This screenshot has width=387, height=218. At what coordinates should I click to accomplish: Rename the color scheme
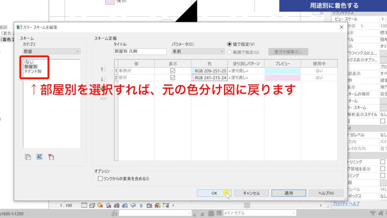39,157
